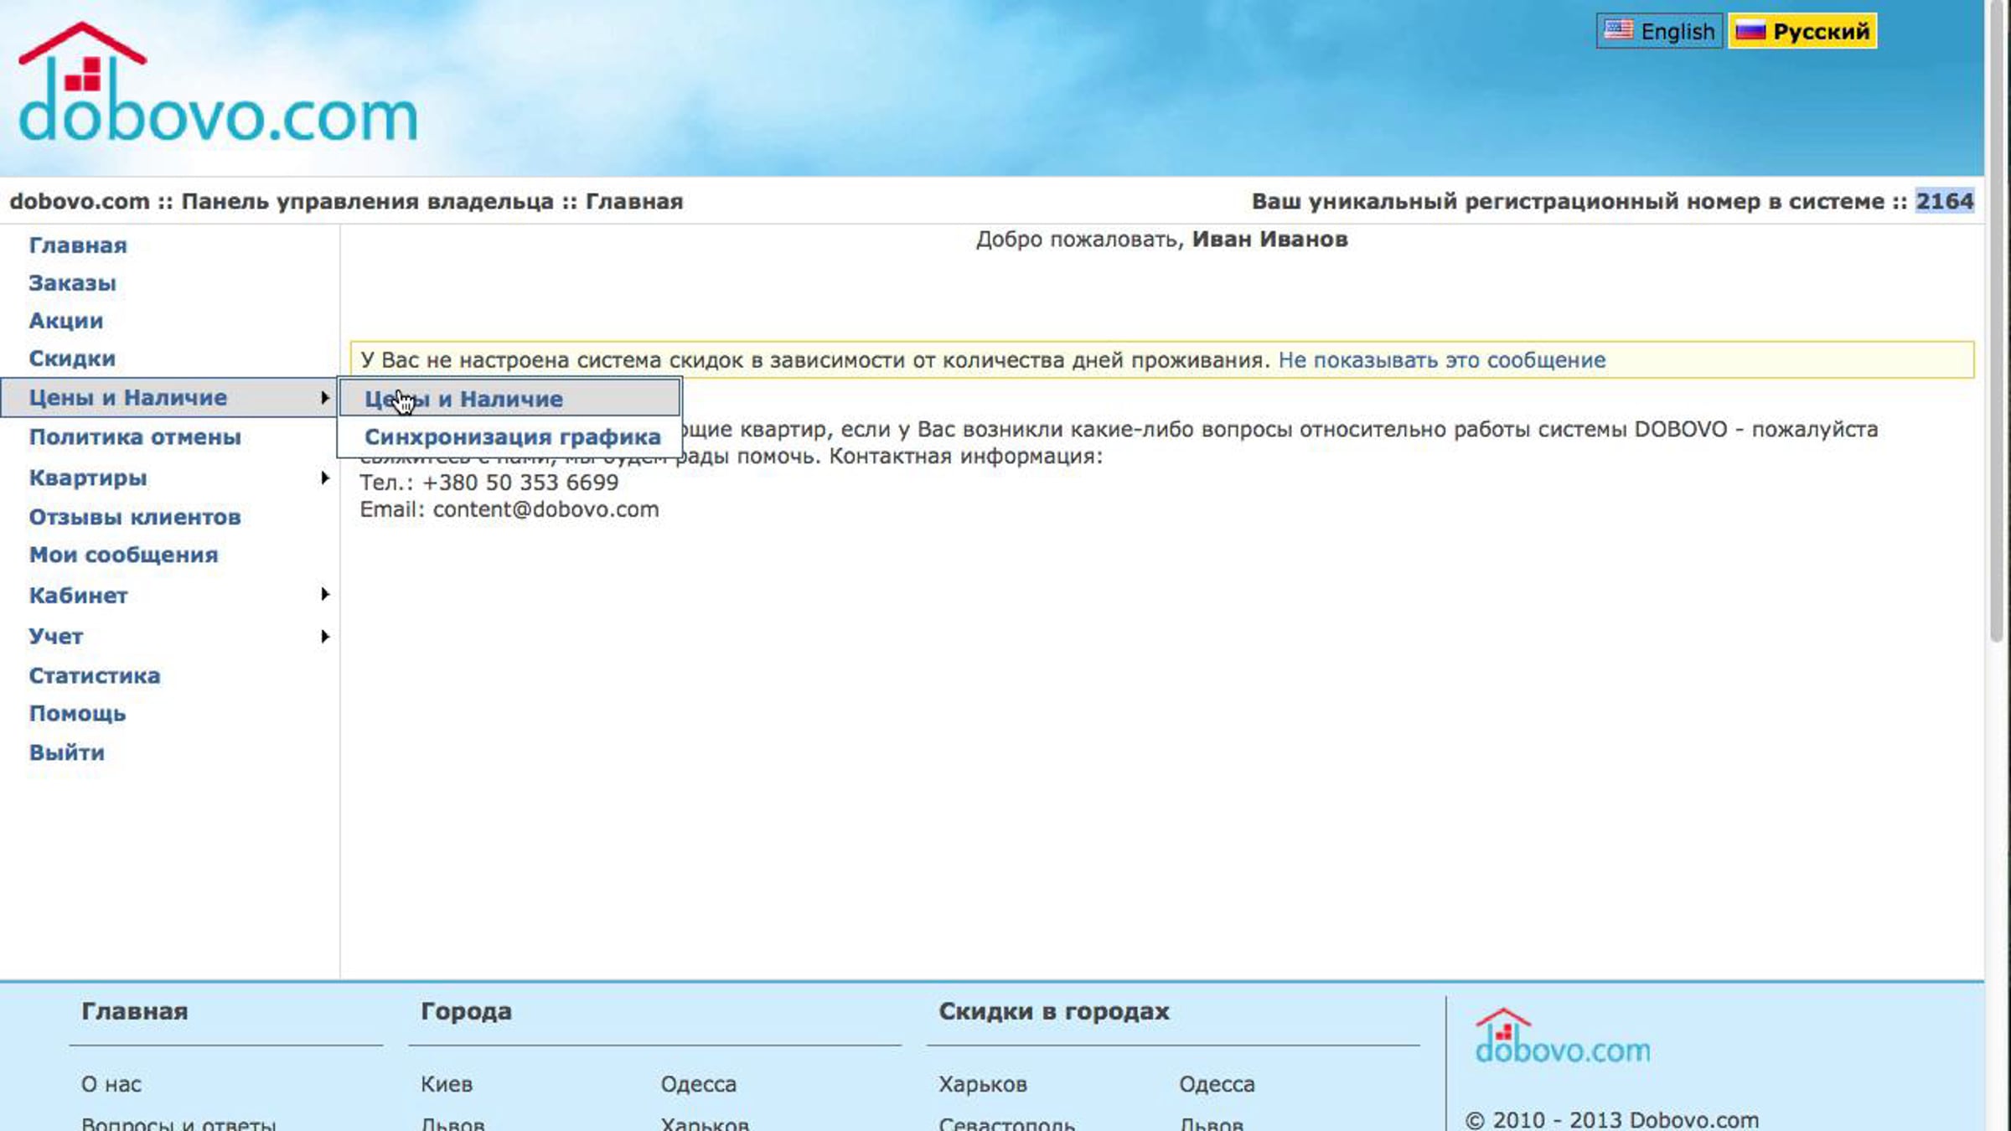Expand the Учет submenu arrow
2011x1131 pixels.
324,636
